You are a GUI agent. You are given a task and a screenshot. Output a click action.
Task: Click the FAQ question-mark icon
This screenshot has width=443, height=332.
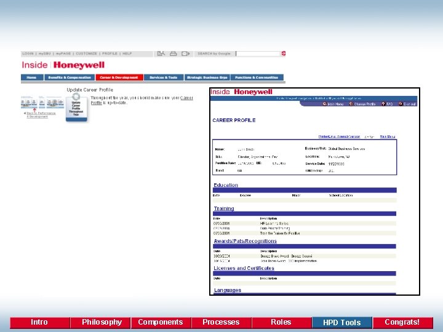pos(383,104)
